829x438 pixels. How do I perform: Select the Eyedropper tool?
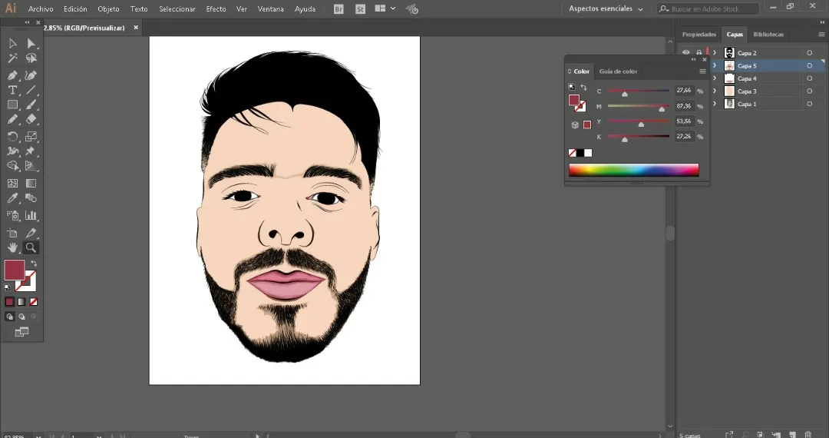click(13, 198)
